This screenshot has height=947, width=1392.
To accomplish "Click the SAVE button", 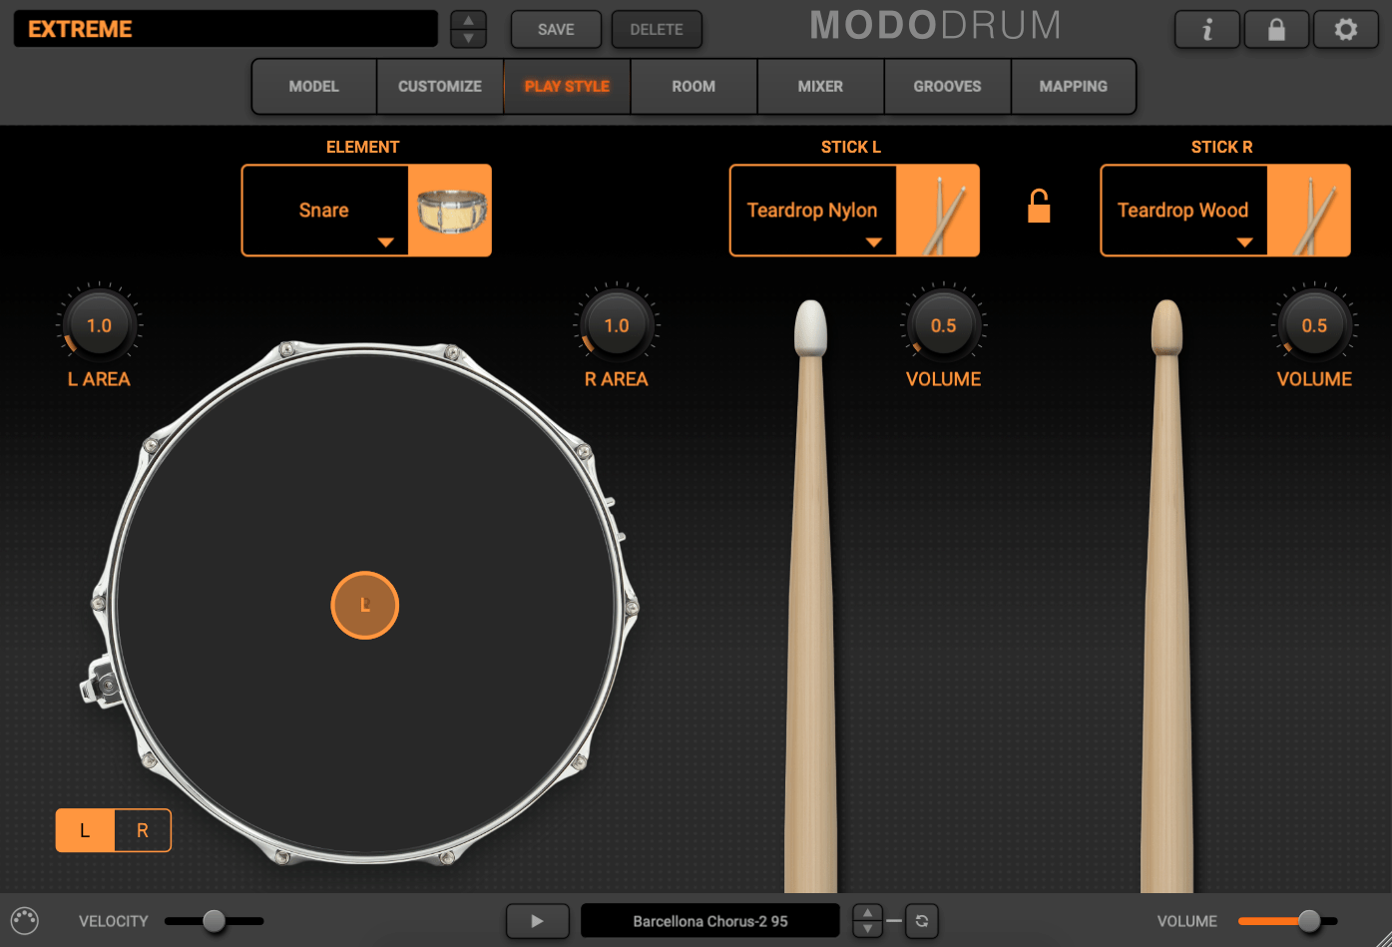I will coord(556,30).
